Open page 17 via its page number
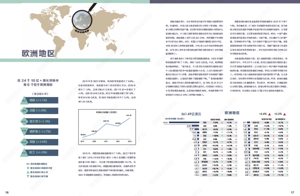Screen dimensions: 300x196 pos(292,193)
